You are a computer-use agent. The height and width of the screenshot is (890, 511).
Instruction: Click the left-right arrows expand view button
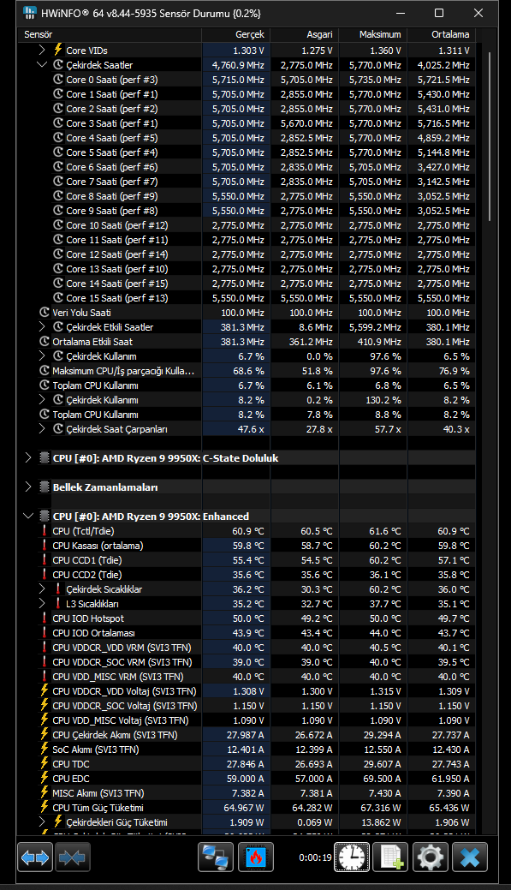pyautogui.click(x=35, y=857)
